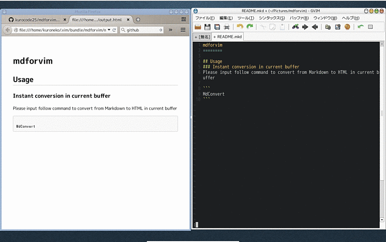Click the green Make arrow icon in GVIM
This screenshot has height=242, width=386.
coord(361,27)
